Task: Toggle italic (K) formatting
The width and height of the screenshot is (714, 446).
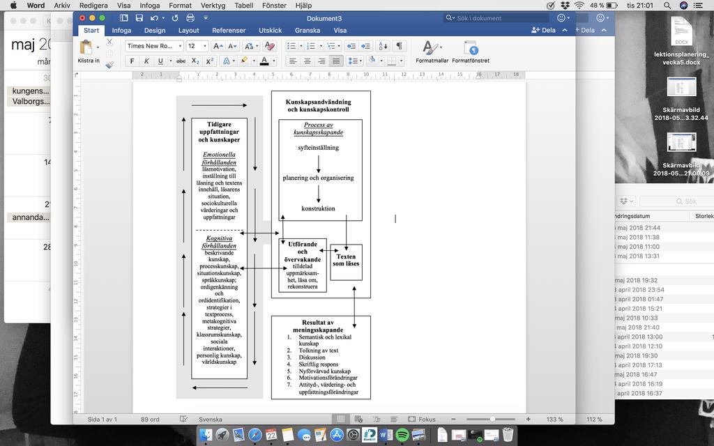Action: 146,61
